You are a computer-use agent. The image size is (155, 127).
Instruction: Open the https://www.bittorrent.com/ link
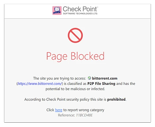tap(40, 84)
